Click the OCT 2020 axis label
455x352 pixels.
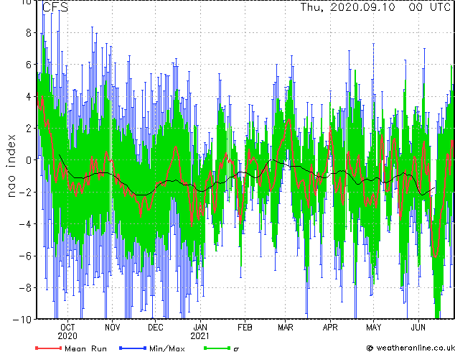click(67, 332)
